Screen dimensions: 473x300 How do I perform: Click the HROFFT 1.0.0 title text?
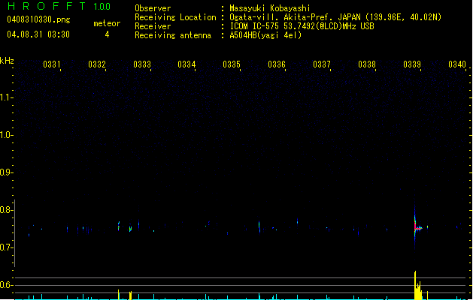coord(59,6)
